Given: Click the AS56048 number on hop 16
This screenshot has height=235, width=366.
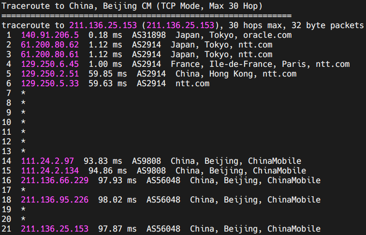Looking at the screenshot, I should tap(163, 180).
